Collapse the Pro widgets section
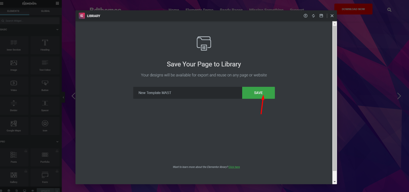The height and width of the screenshot is (192, 409). coord(57,142)
